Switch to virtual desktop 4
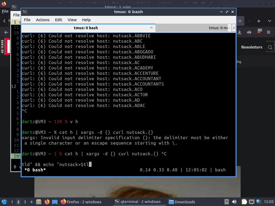Image resolution: width=275 pixels, height=206 pixels. click(x=31, y=202)
